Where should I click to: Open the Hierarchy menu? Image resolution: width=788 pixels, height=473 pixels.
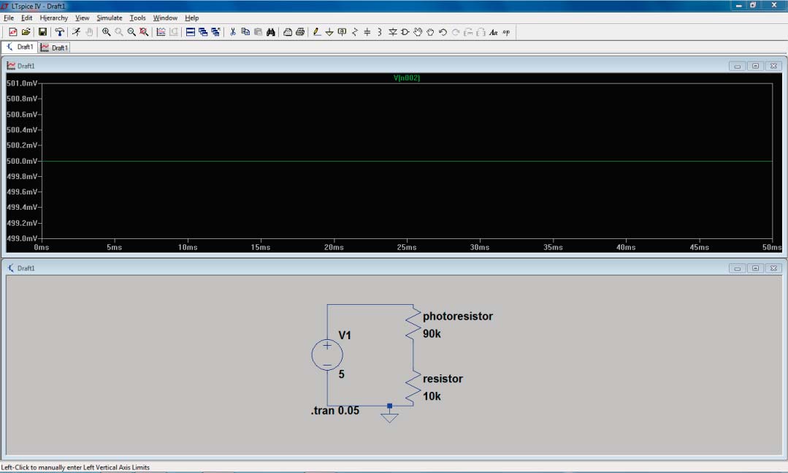pos(54,18)
